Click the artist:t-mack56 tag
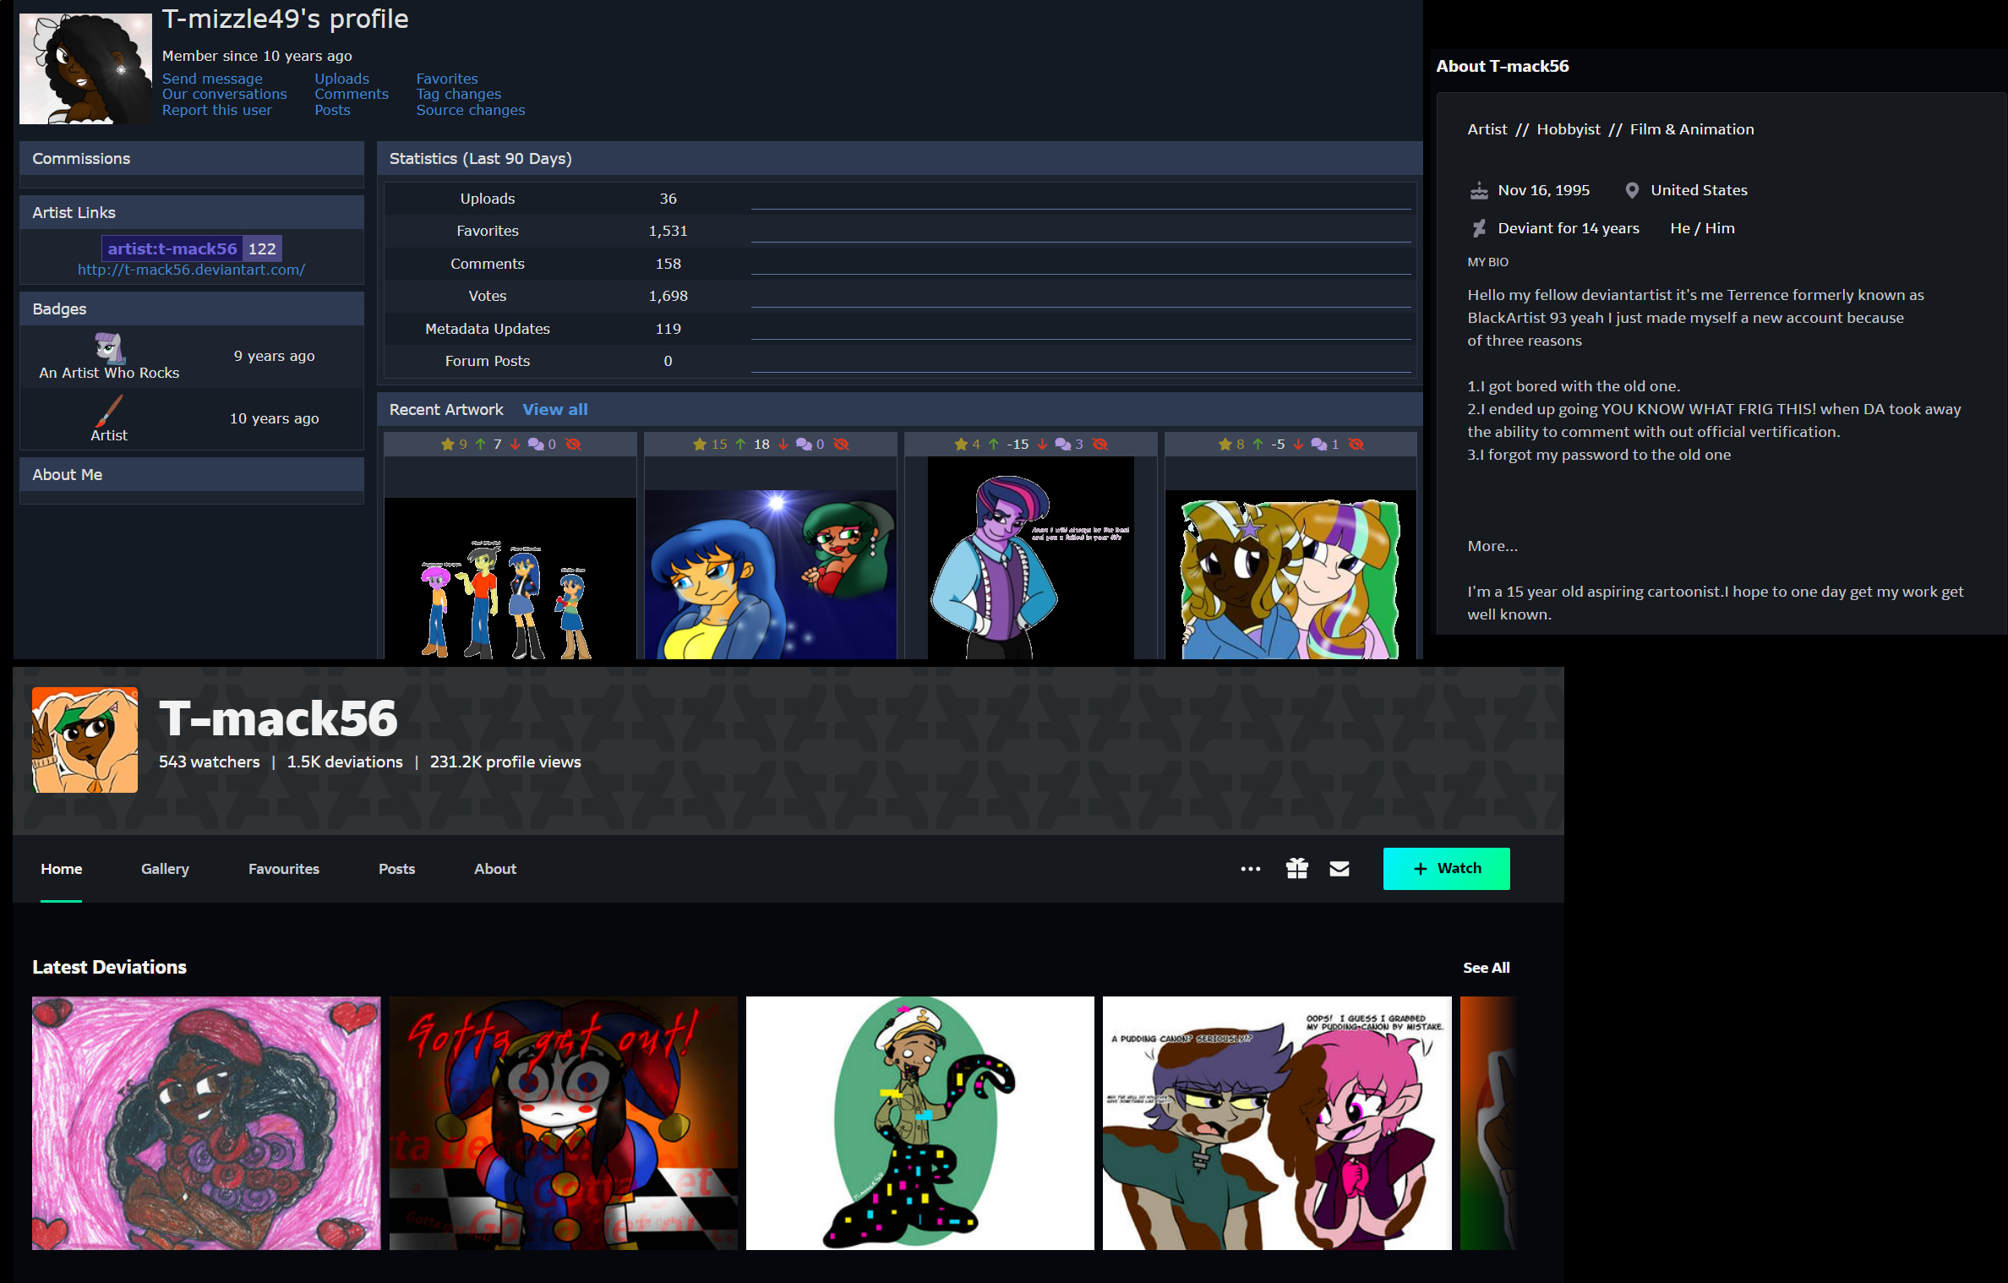 172,248
